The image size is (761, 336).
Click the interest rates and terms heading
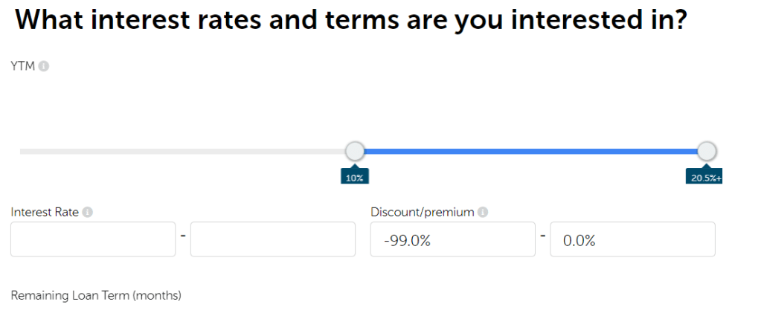coord(350,21)
